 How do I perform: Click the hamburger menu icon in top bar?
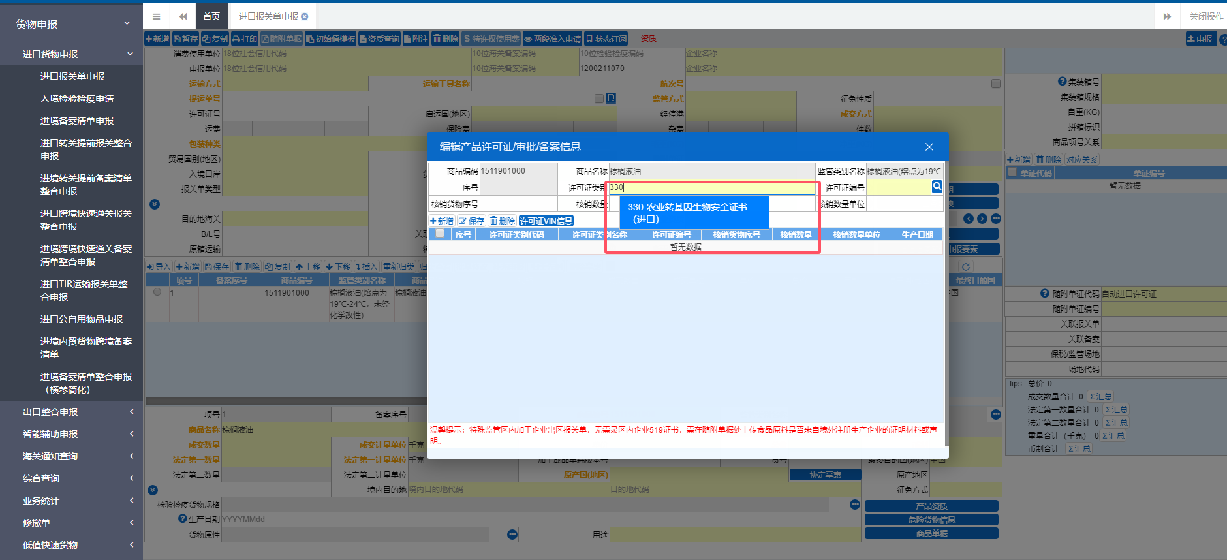[156, 16]
